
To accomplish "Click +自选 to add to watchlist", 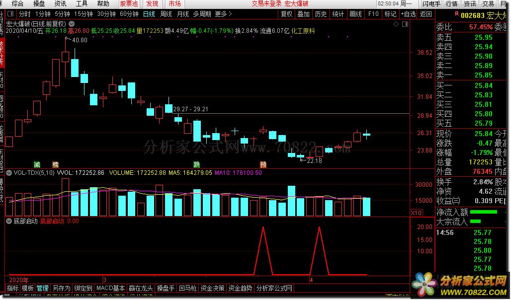I will (408, 14).
